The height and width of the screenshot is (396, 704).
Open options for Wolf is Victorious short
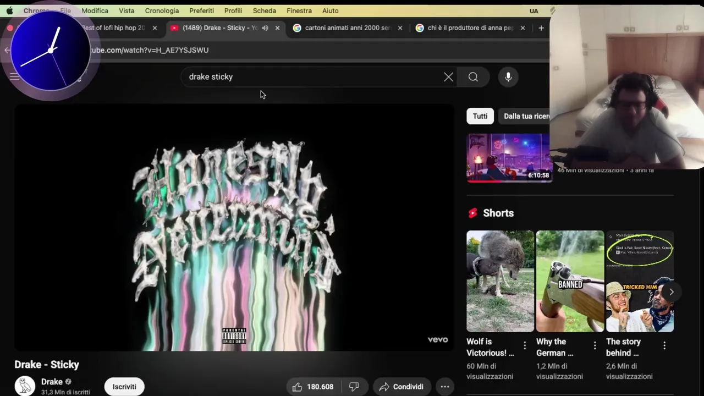point(525,345)
